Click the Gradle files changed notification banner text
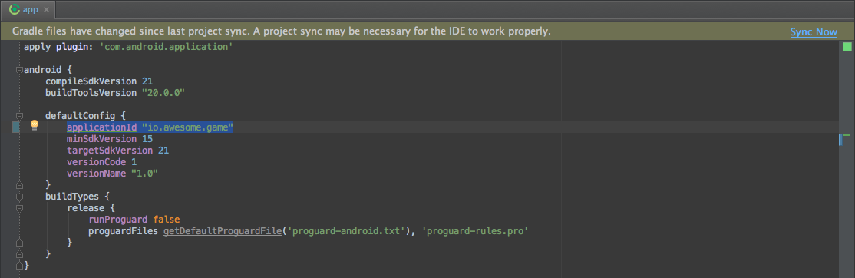Screen dimensions: 855x278 point(282,31)
